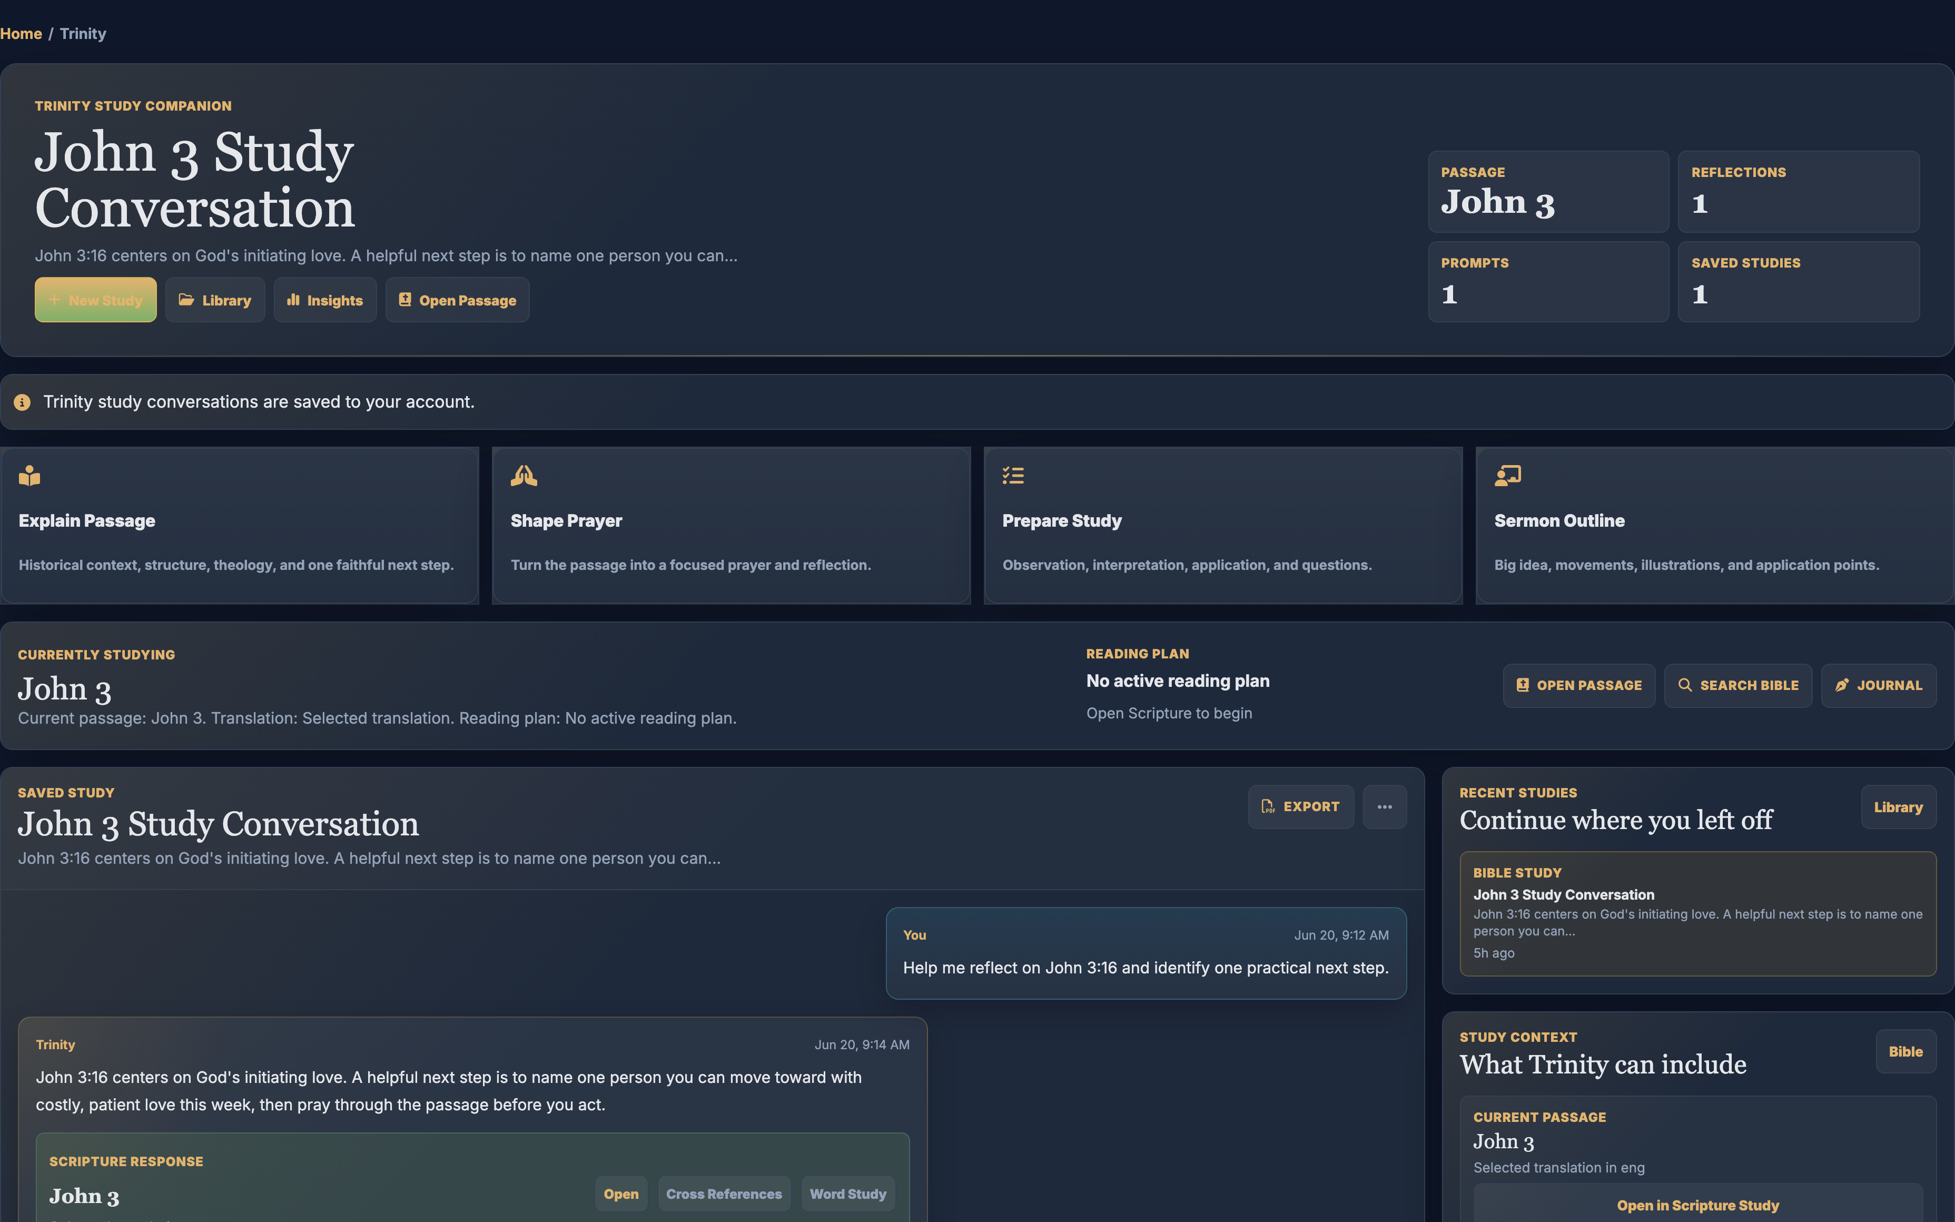Click the presenter icon on Sermon Outline
The image size is (1955, 1222).
[x=1507, y=475]
